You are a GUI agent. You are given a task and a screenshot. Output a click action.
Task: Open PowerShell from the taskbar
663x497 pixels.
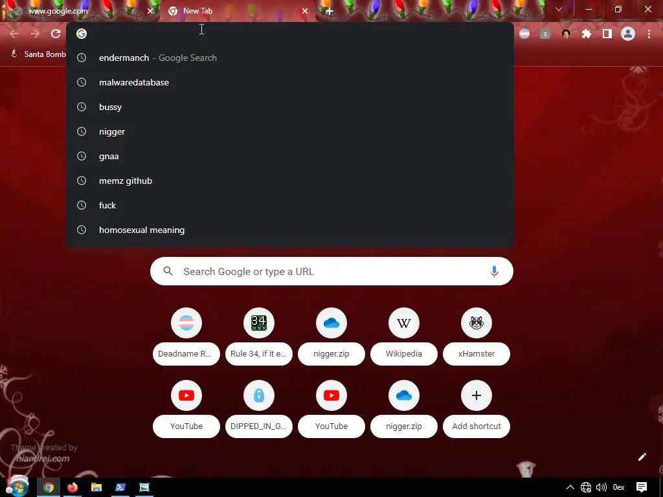[120, 488]
